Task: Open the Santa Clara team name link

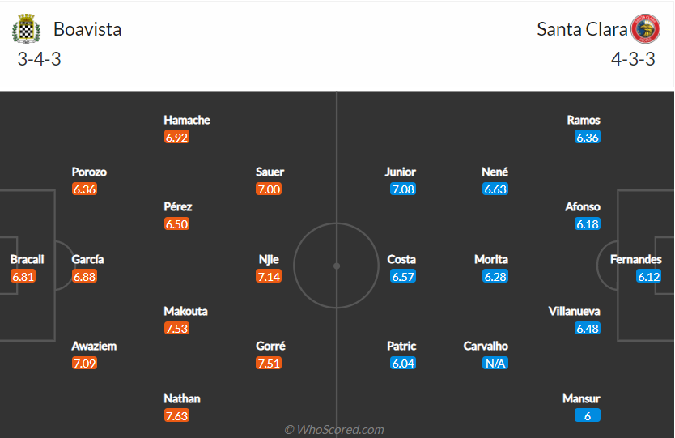Action: click(x=582, y=29)
